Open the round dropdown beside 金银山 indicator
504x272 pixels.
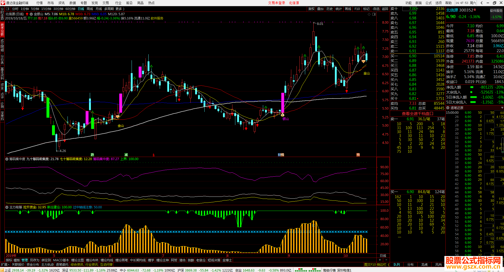[31, 14]
